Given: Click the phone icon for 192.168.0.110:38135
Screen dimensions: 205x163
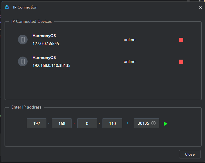Looking at the screenshot, I should coord(23,61).
